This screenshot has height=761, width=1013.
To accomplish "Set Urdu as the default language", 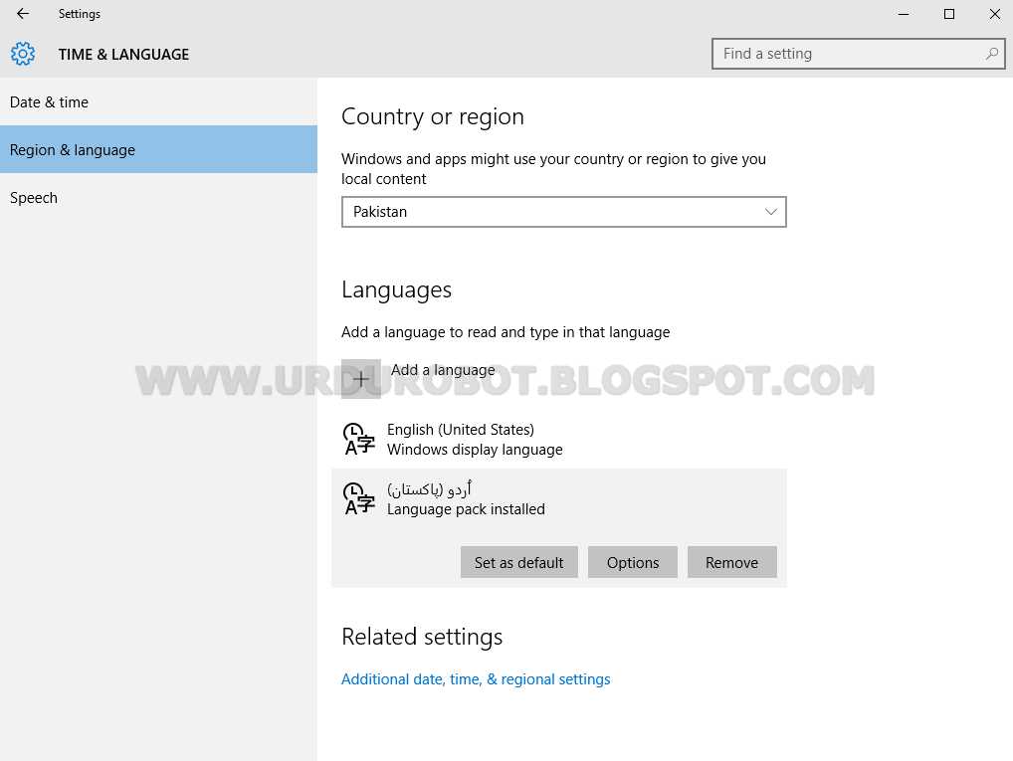I will coord(518,562).
